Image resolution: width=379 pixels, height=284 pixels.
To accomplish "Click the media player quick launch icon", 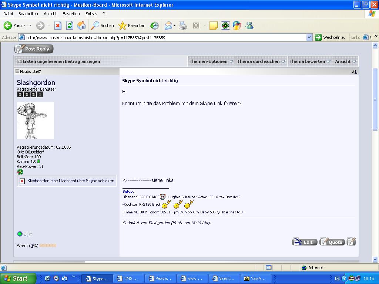I will (56, 278).
